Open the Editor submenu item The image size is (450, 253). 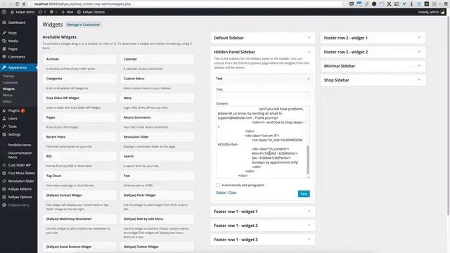click(x=7, y=101)
